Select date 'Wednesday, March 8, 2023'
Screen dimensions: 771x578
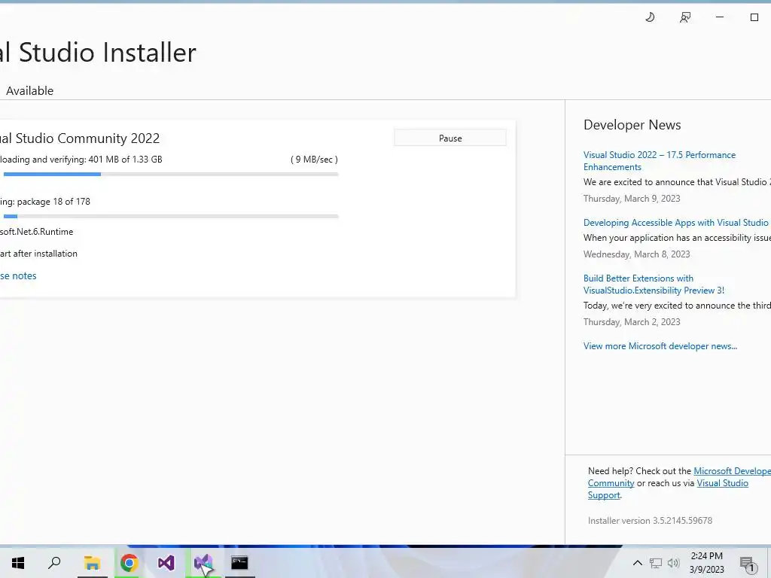[636, 254]
